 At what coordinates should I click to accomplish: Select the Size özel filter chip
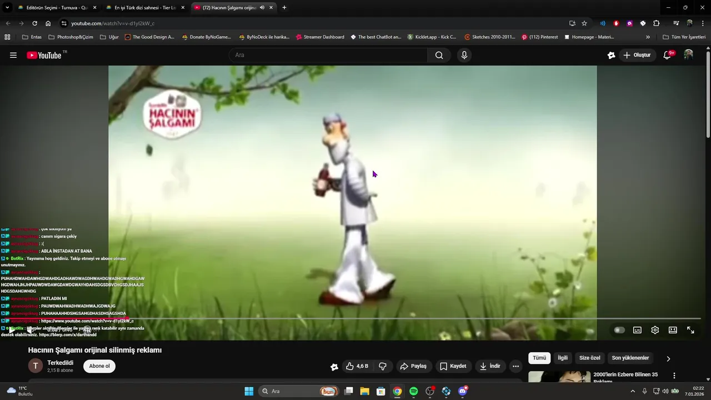(590, 358)
